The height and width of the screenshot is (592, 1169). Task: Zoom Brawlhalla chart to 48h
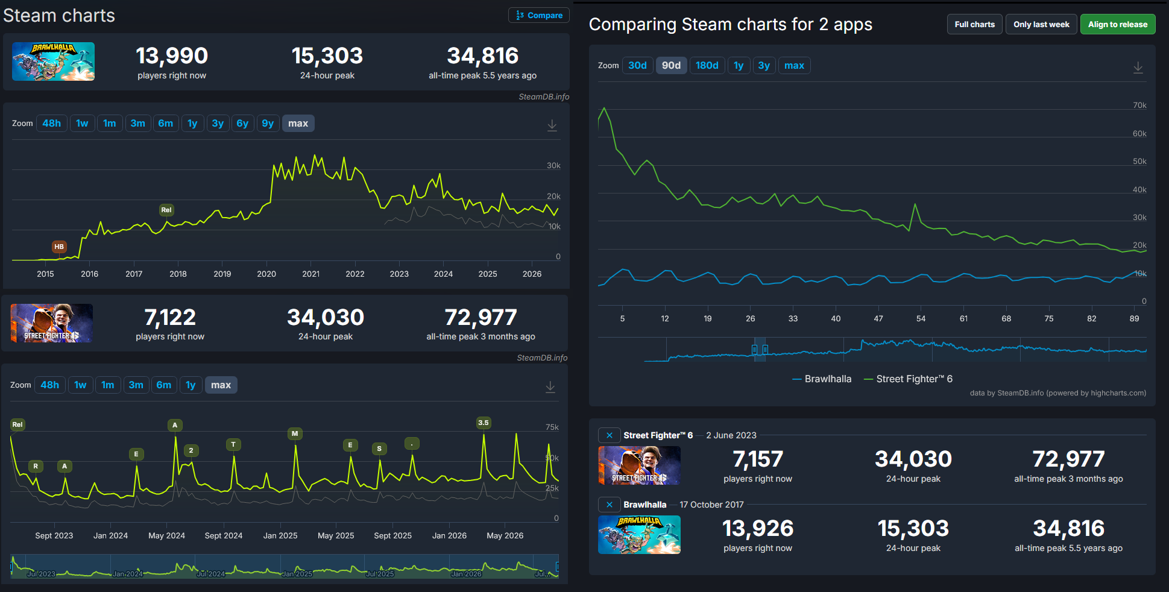click(x=51, y=124)
